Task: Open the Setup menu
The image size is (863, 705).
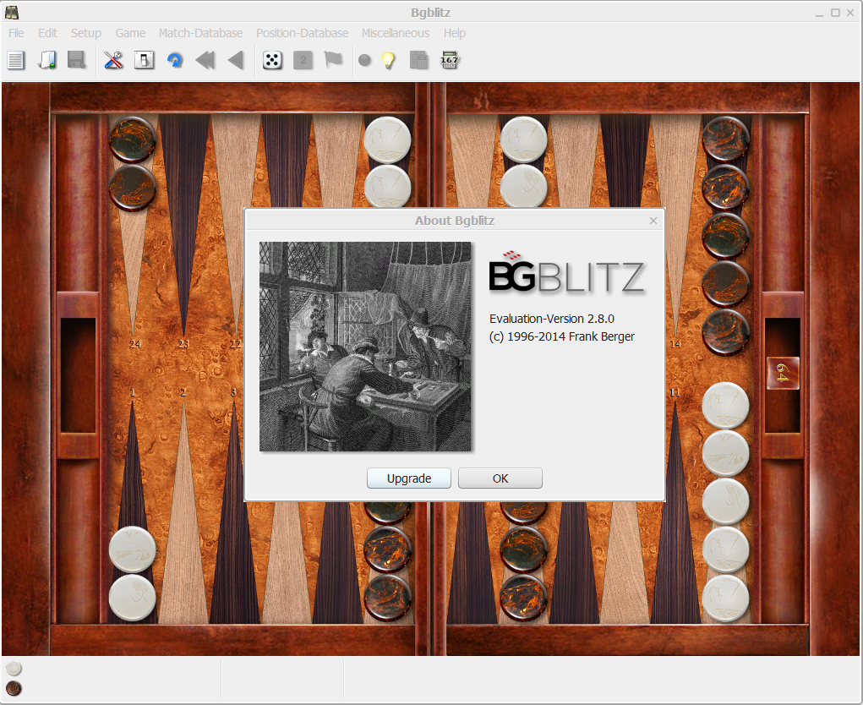Action: pos(86,33)
